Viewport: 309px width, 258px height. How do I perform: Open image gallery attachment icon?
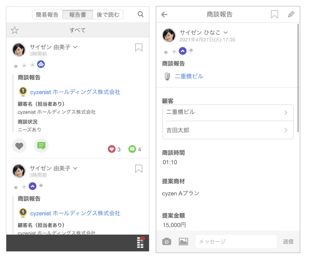pyautogui.click(x=183, y=241)
